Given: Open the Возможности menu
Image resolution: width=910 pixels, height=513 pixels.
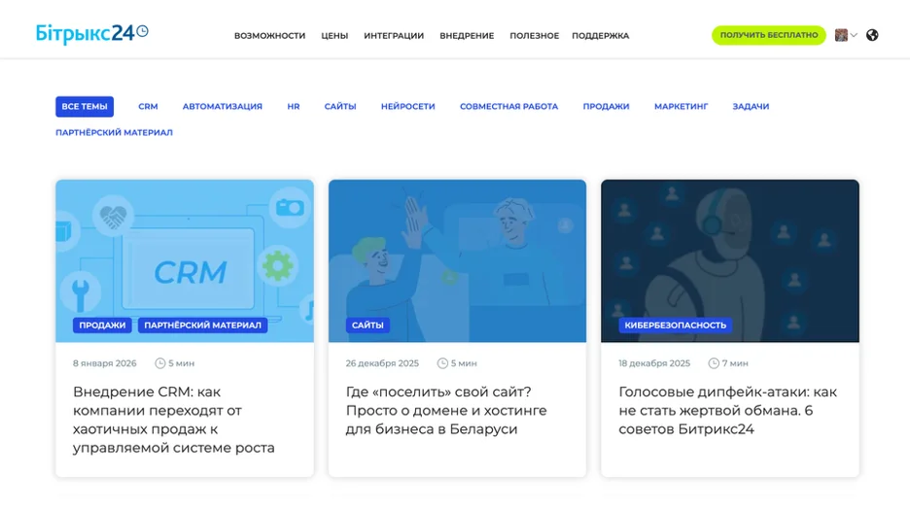Looking at the screenshot, I should 270,35.
